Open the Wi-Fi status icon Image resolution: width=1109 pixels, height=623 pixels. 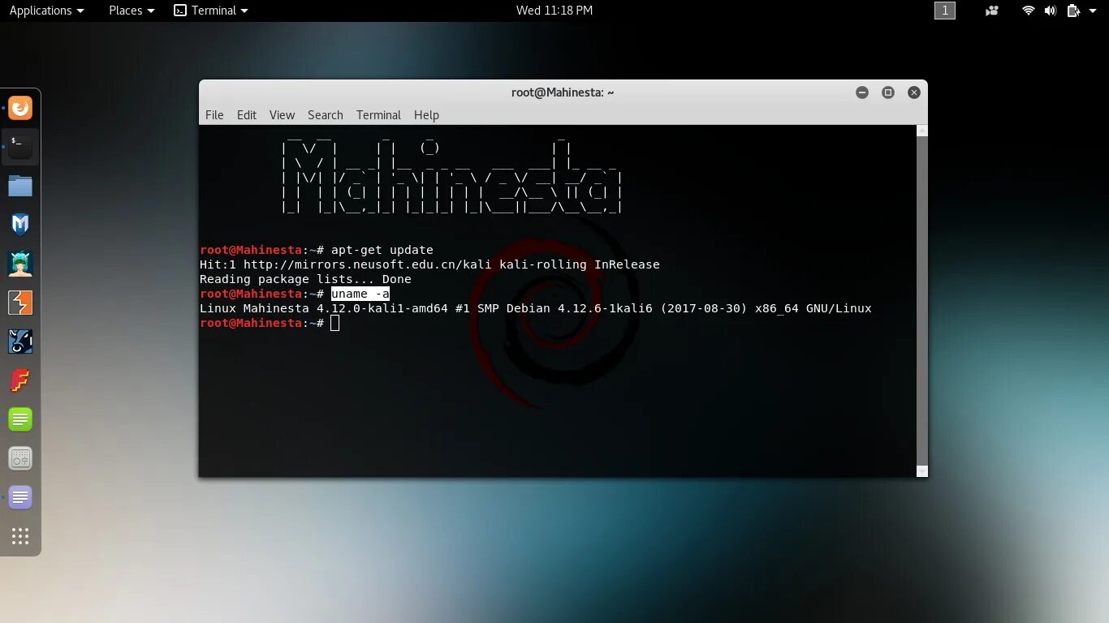(x=1029, y=11)
